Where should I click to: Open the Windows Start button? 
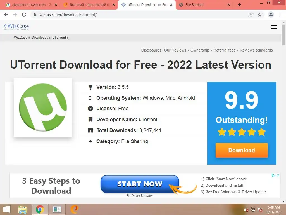pyautogui.click(x=7, y=209)
